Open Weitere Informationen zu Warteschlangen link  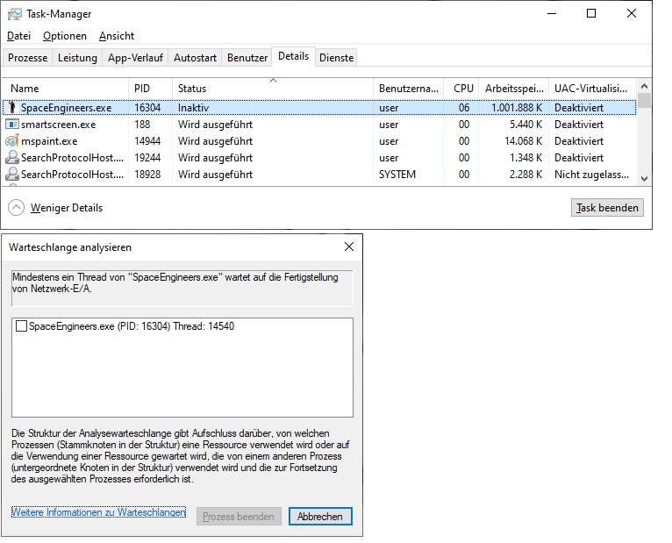pos(98,512)
